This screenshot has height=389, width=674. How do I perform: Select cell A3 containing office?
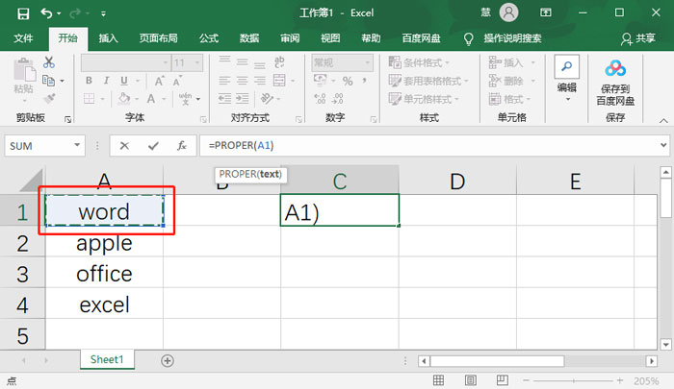point(104,274)
